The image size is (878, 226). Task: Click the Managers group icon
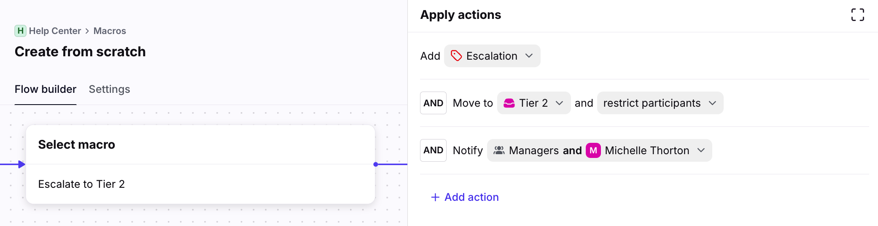(x=499, y=150)
